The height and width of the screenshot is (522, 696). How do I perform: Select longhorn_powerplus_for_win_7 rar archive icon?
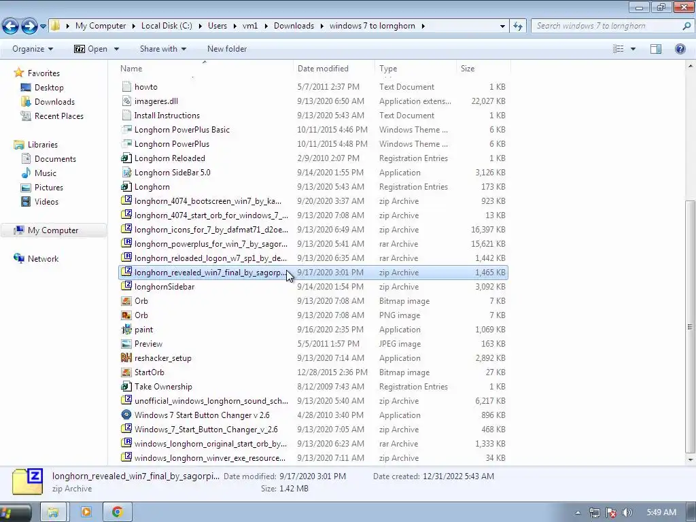(x=126, y=243)
